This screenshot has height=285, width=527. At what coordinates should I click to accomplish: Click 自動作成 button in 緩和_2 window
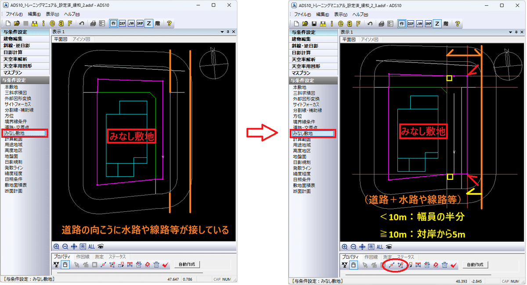tap(187, 264)
